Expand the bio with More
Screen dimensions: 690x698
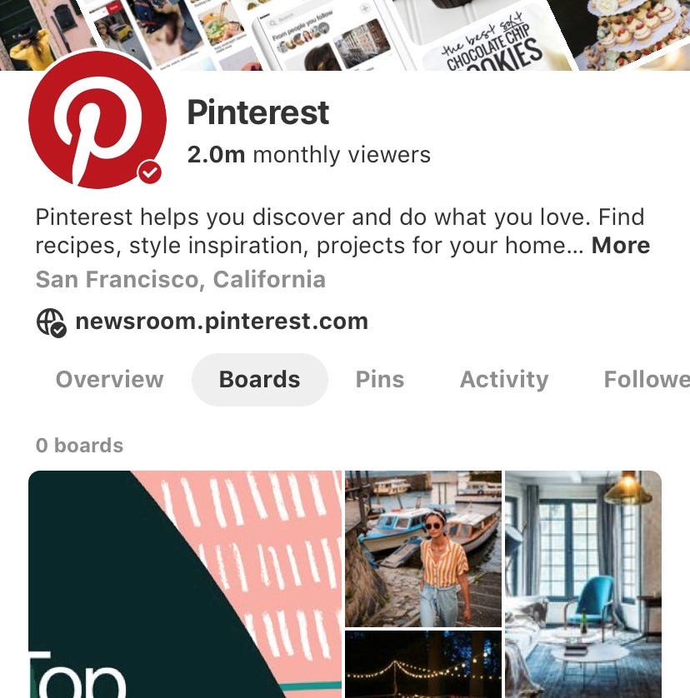[x=621, y=245]
